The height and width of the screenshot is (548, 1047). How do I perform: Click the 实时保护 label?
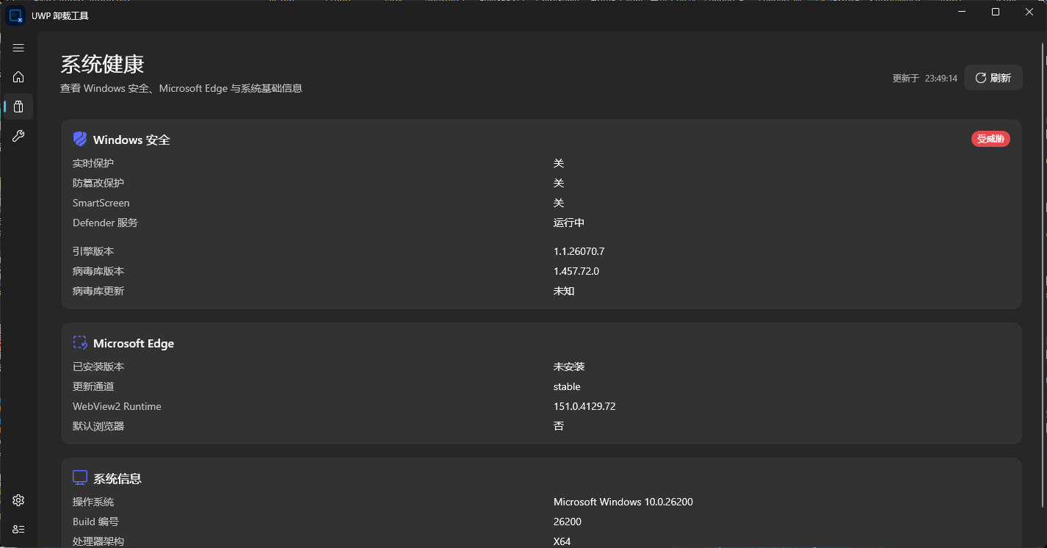pos(93,163)
